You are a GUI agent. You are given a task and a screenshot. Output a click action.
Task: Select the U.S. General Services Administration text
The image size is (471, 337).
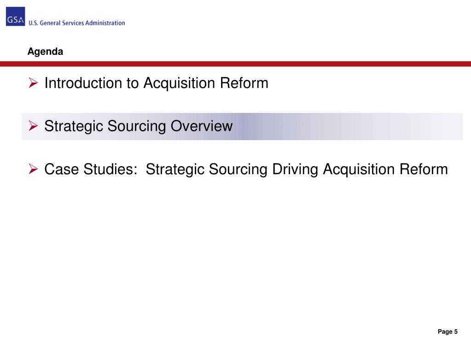pyautogui.click(x=76, y=23)
